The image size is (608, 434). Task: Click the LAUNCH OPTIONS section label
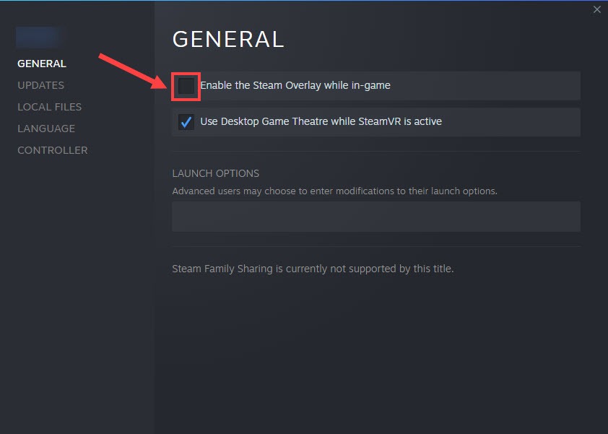pos(215,173)
